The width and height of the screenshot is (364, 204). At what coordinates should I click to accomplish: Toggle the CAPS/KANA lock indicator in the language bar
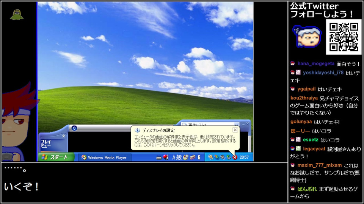pos(199,158)
